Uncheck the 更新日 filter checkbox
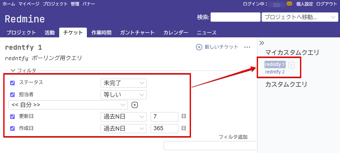This screenshot has width=340, height=153. (12, 117)
